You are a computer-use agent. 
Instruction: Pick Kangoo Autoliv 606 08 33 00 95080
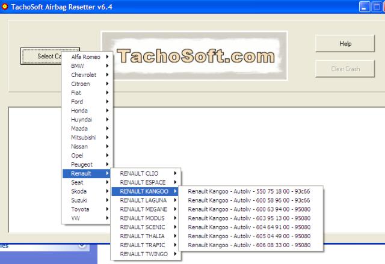249,245
